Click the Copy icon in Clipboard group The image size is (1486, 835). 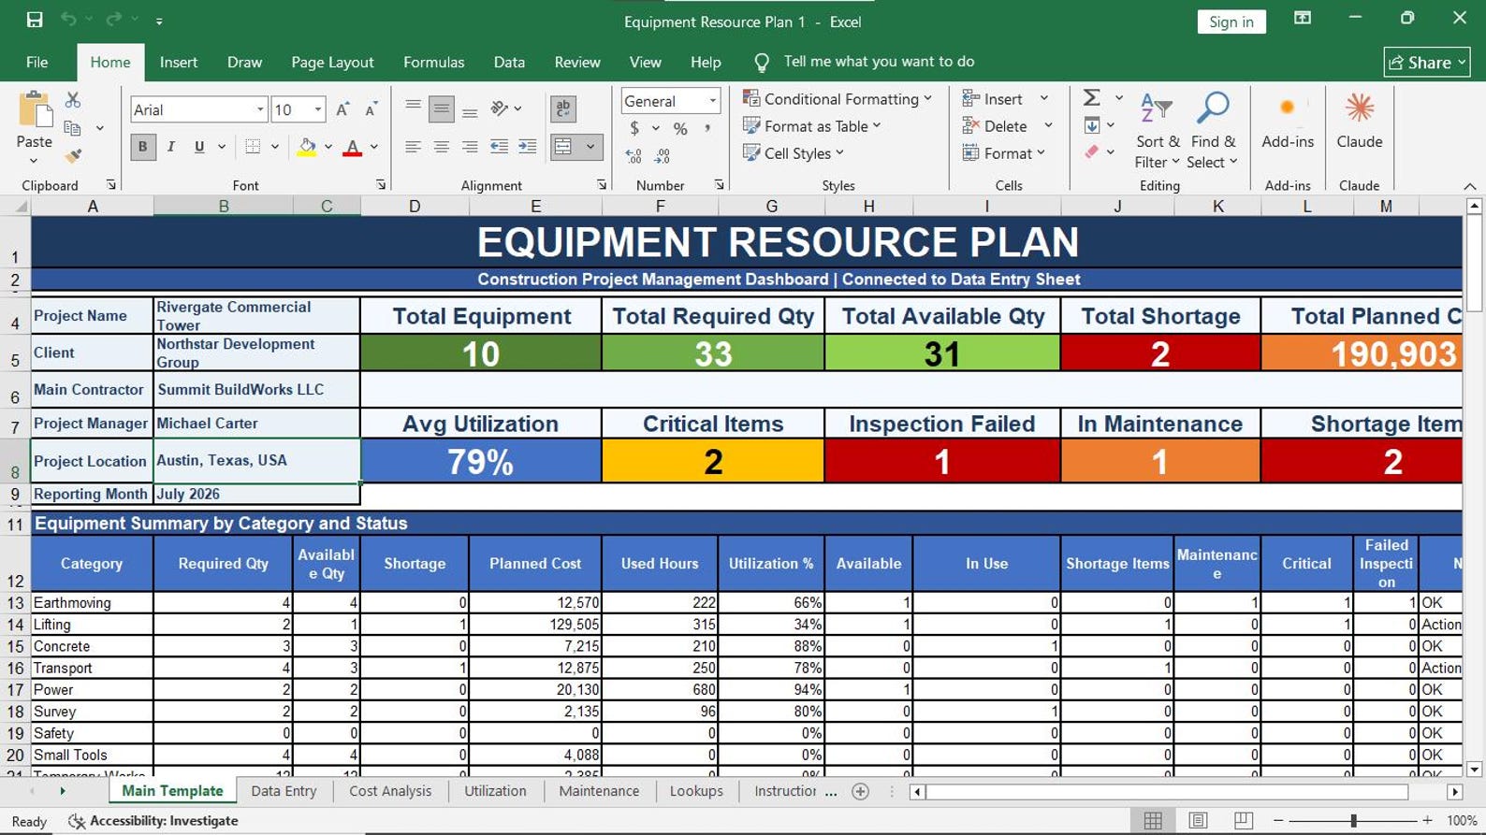[x=72, y=128]
